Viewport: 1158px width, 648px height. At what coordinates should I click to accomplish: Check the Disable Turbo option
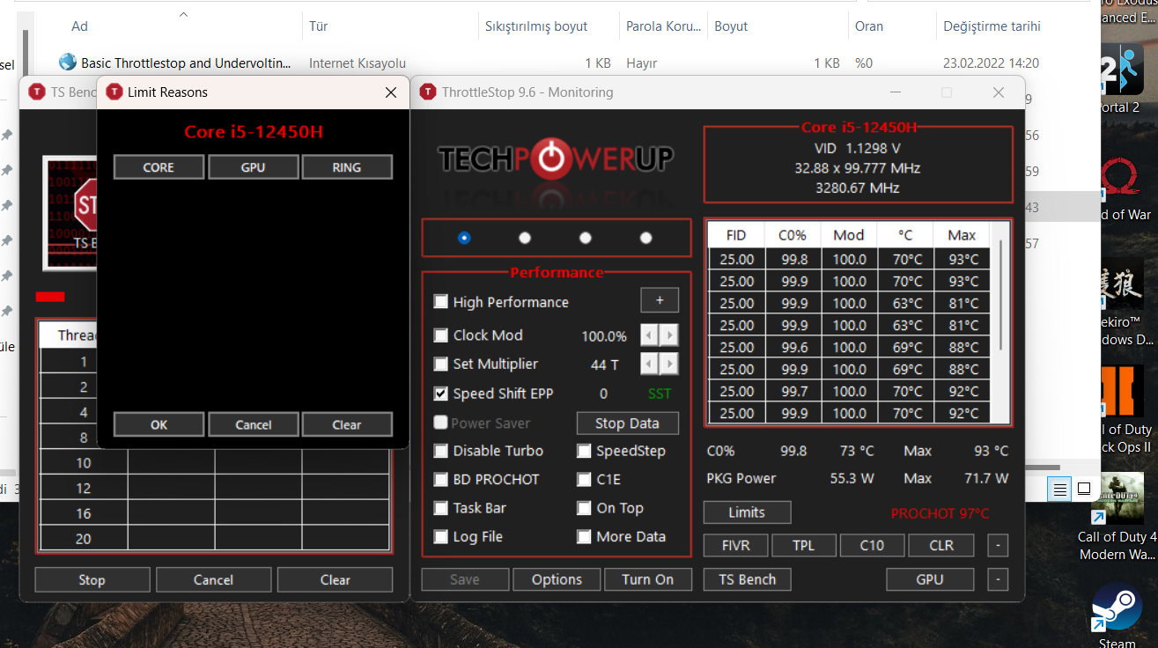click(441, 451)
